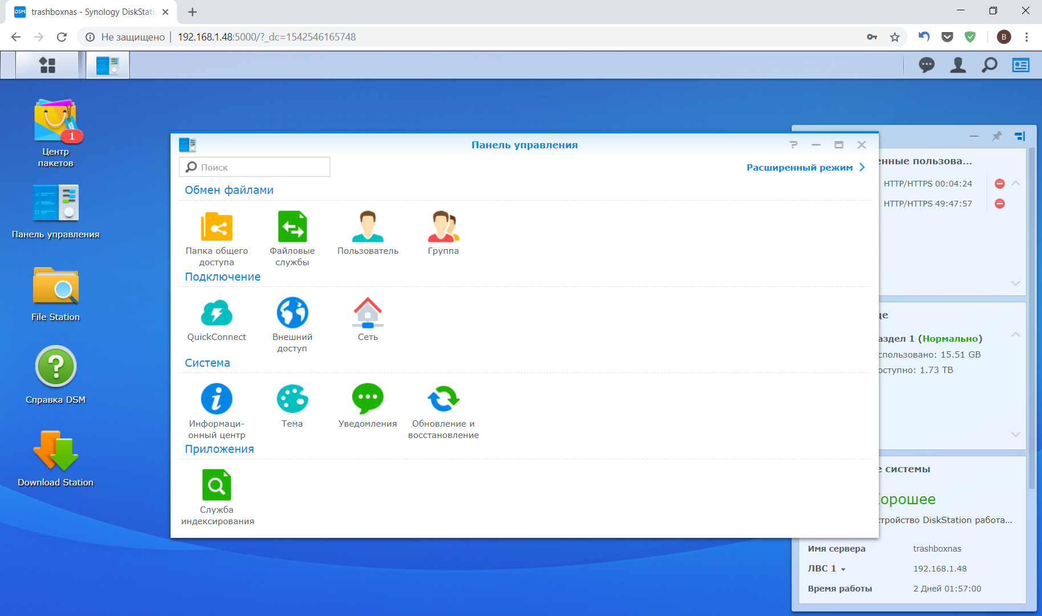Switch to Расширенный режим advanced mode
The height and width of the screenshot is (616, 1042).
[x=806, y=167]
